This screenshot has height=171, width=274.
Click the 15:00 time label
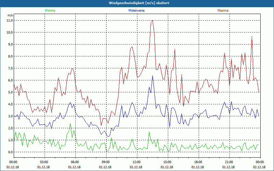168,162
